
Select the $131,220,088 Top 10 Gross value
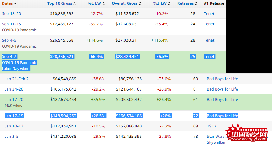pyautogui.click(x=63, y=137)
